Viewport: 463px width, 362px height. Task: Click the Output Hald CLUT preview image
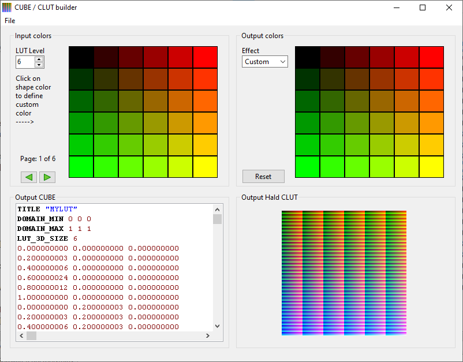pos(344,273)
